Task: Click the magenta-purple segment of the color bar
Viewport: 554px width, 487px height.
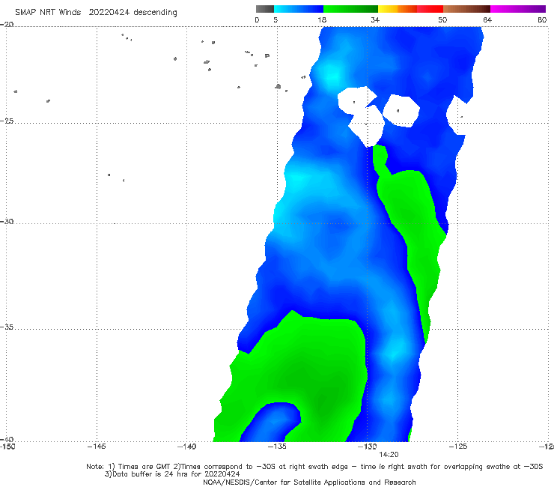Action: tap(518, 9)
